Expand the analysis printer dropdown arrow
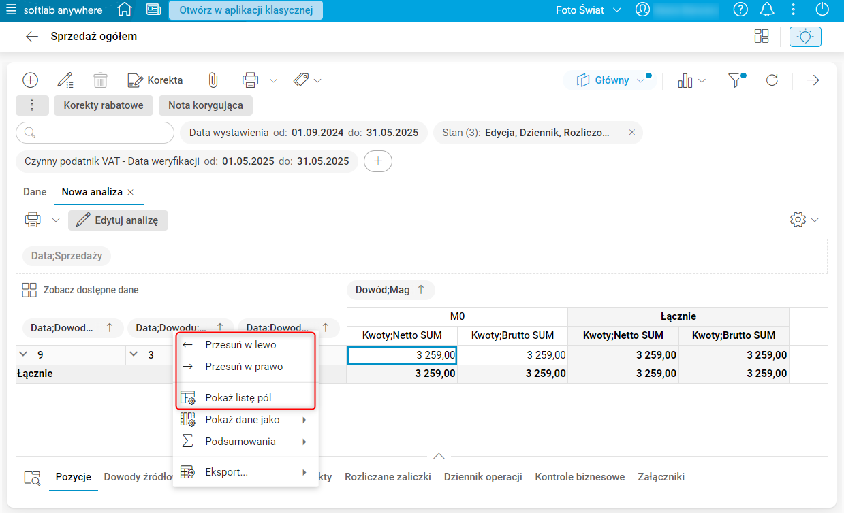 [56, 220]
